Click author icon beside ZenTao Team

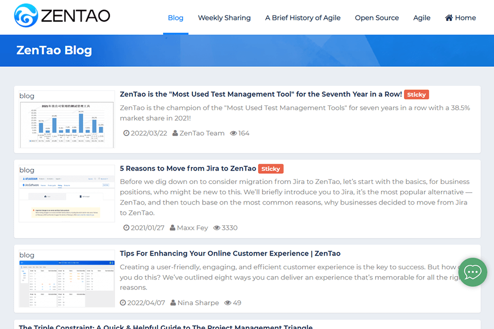(x=175, y=133)
